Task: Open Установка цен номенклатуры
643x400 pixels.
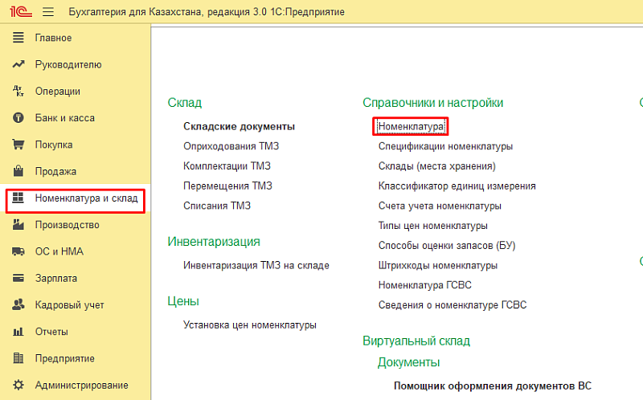Action: click(249, 324)
